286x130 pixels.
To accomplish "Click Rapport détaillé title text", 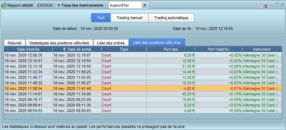I will click(x=20, y=5).
